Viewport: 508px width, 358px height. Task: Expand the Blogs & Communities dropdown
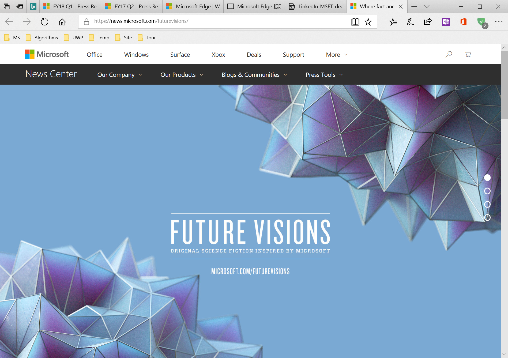254,75
